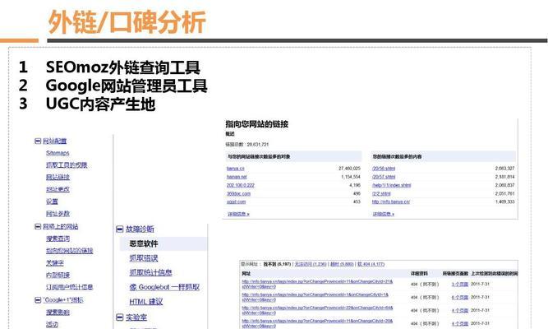Open the 抓取统计信息 menu item
The width and height of the screenshot is (548, 329).
tap(150, 272)
